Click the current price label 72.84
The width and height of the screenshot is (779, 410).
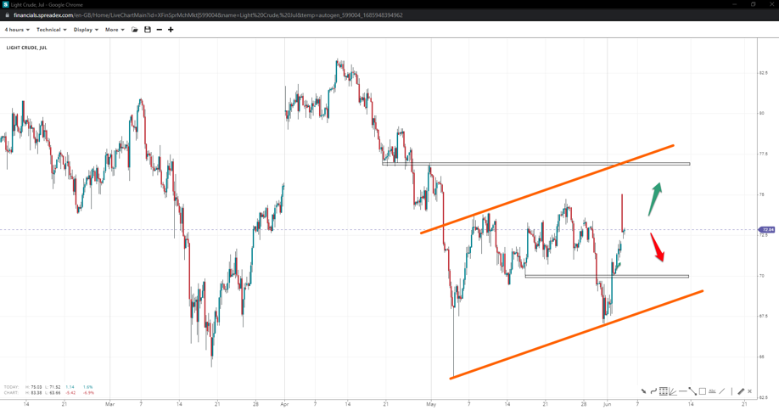coord(768,229)
